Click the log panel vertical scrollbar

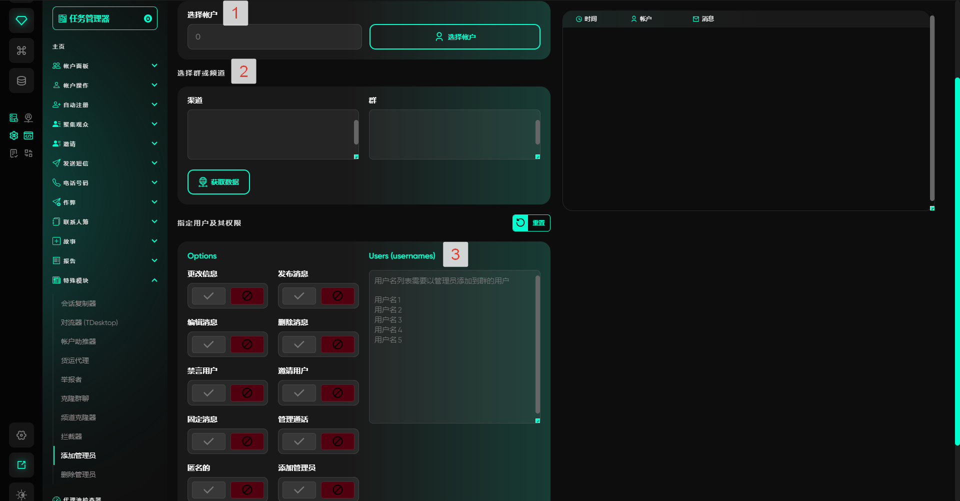point(932,107)
